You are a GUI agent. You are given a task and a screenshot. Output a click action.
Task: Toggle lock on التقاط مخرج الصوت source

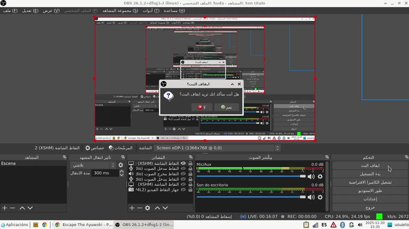(x=190, y=174)
